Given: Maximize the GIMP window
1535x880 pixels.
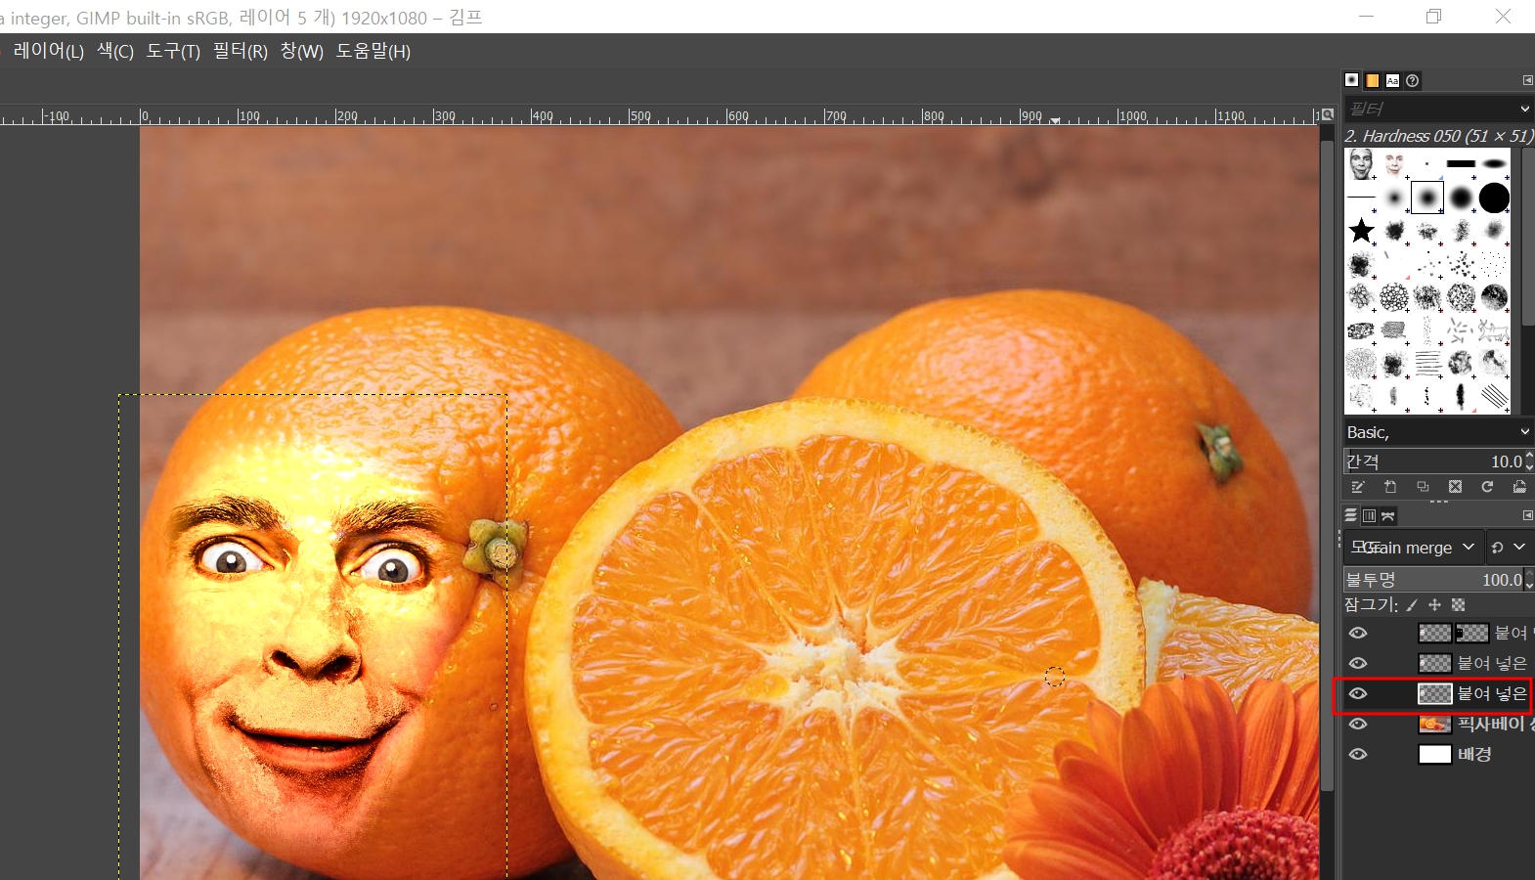Looking at the screenshot, I should point(1433,16).
